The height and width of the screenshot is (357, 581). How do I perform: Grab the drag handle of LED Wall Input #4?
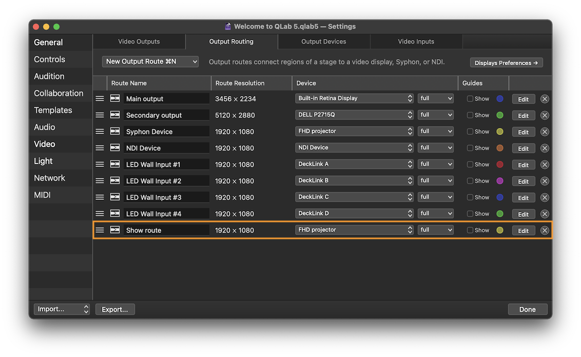100,214
